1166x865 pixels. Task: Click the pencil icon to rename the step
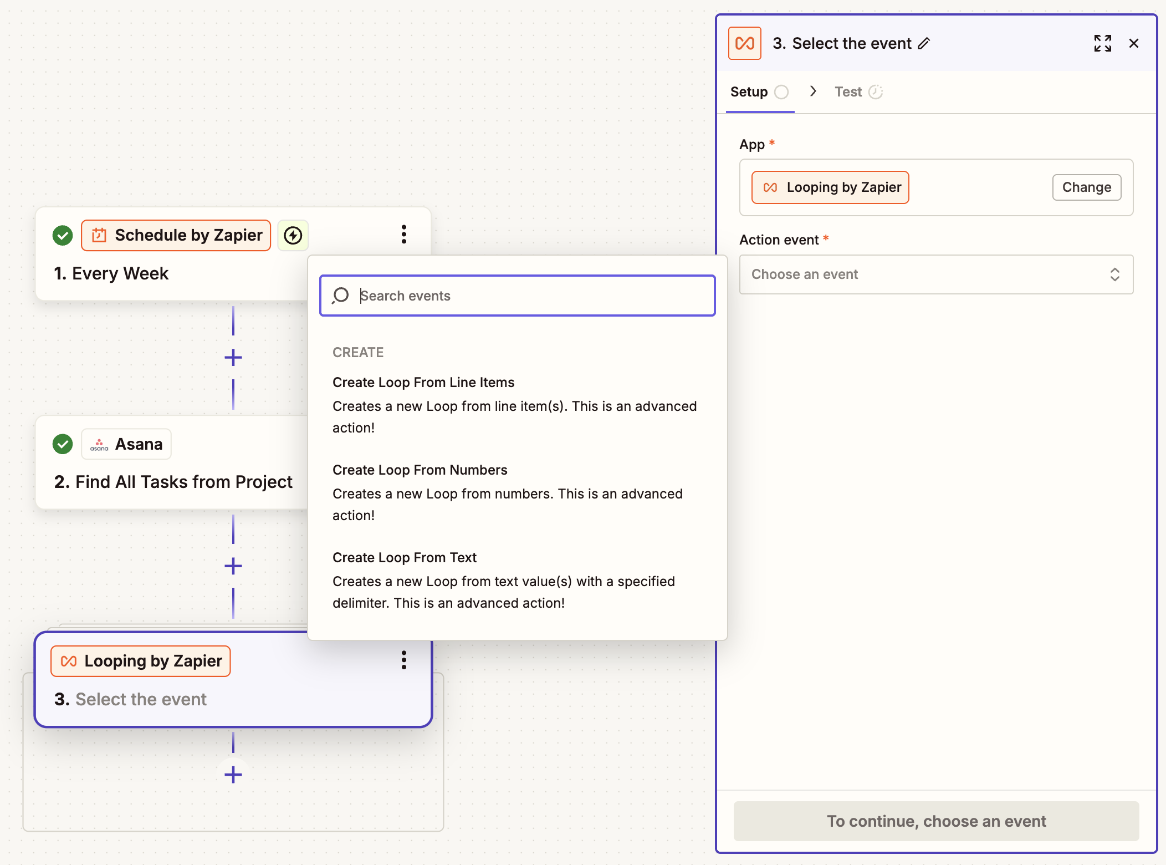[924, 43]
